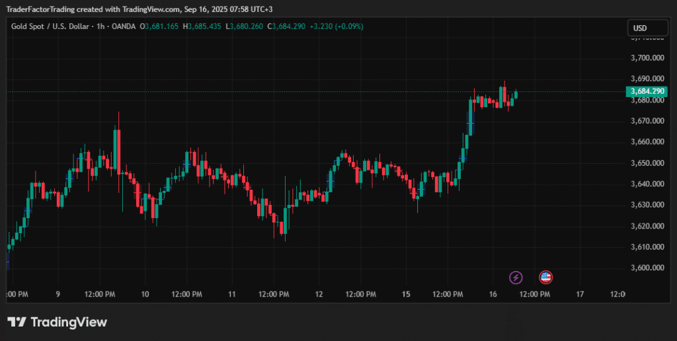This screenshot has height=341, width=677.
Task: Click the 3,700.000 price axis label
Action: point(647,58)
